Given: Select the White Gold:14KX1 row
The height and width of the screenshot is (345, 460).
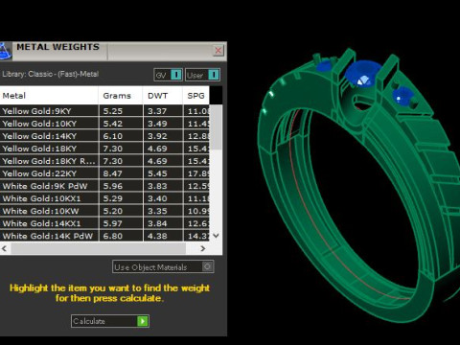Looking at the screenshot, I should click(104, 223).
